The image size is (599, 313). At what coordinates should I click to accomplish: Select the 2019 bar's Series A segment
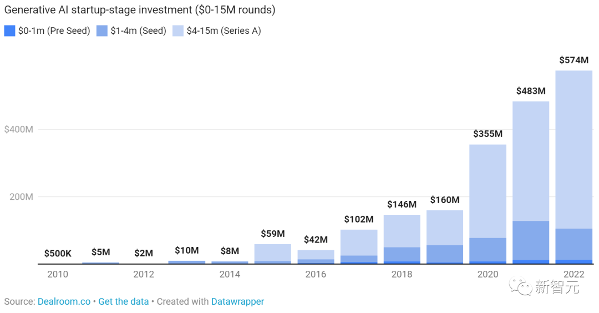(445, 228)
